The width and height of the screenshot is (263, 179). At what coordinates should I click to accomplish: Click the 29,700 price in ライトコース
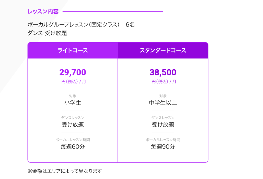click(x=73, y=72)
